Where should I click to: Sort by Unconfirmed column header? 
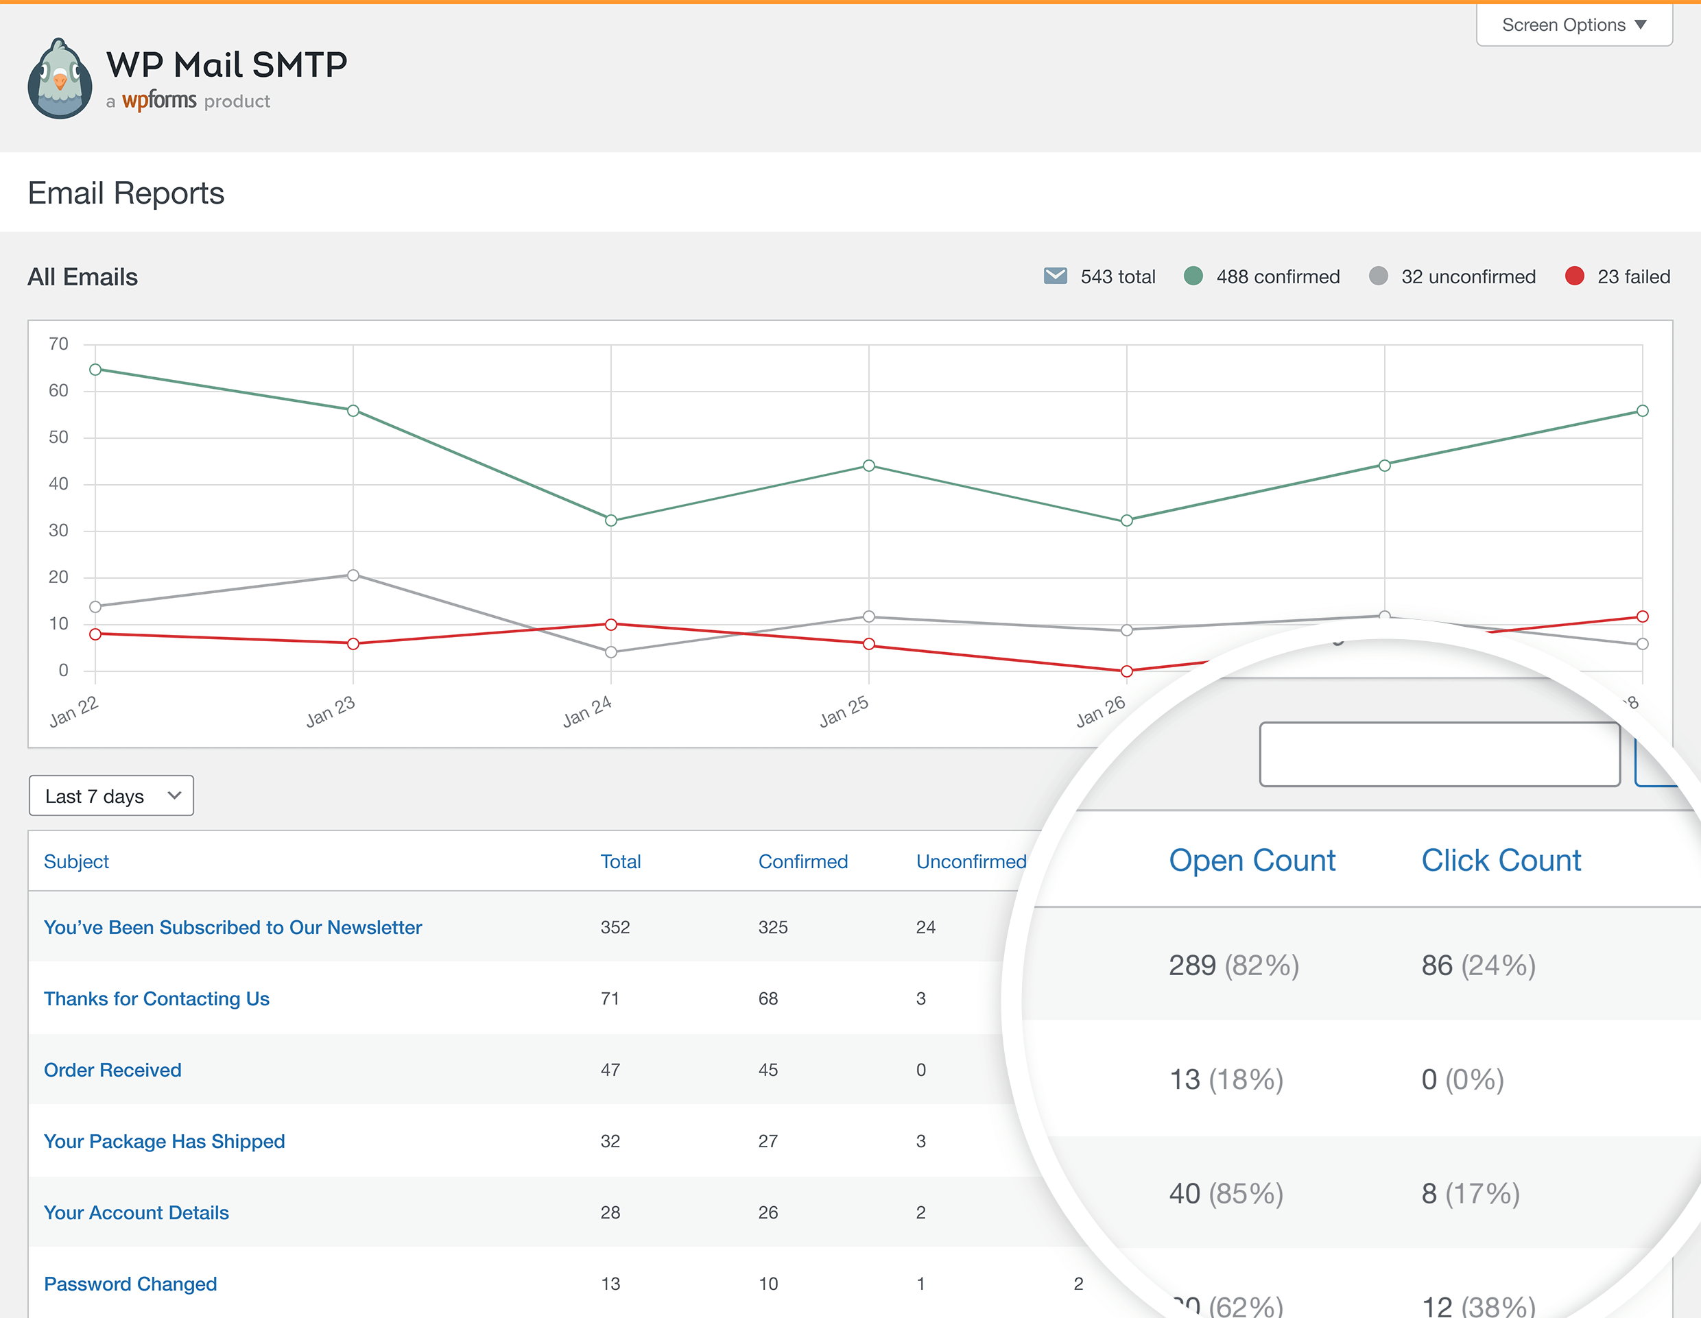point(971,861)
